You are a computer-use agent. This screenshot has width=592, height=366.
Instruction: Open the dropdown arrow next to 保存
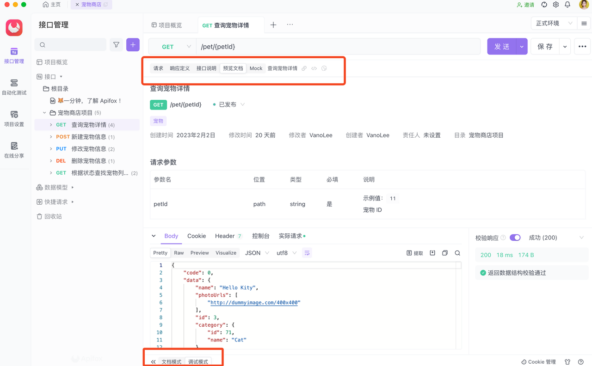(565, 47)
